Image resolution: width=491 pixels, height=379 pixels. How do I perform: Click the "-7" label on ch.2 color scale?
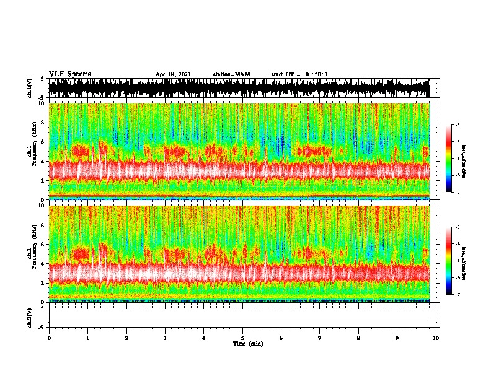458,295
